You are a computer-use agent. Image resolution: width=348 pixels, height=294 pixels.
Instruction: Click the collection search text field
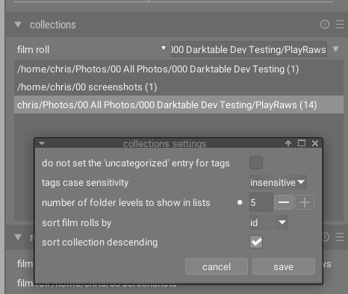(x=249, y=49)
